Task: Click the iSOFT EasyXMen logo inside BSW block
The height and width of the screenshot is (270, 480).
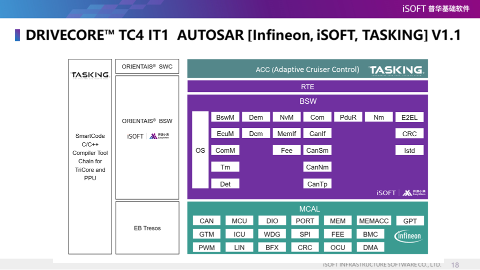Action: 401,193
